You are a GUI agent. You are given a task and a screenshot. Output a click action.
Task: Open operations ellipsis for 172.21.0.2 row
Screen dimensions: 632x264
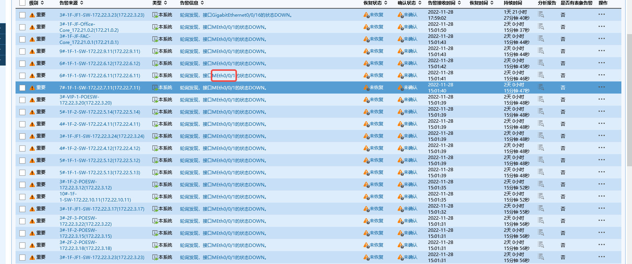pyautogui.click(x=602, y=27)
